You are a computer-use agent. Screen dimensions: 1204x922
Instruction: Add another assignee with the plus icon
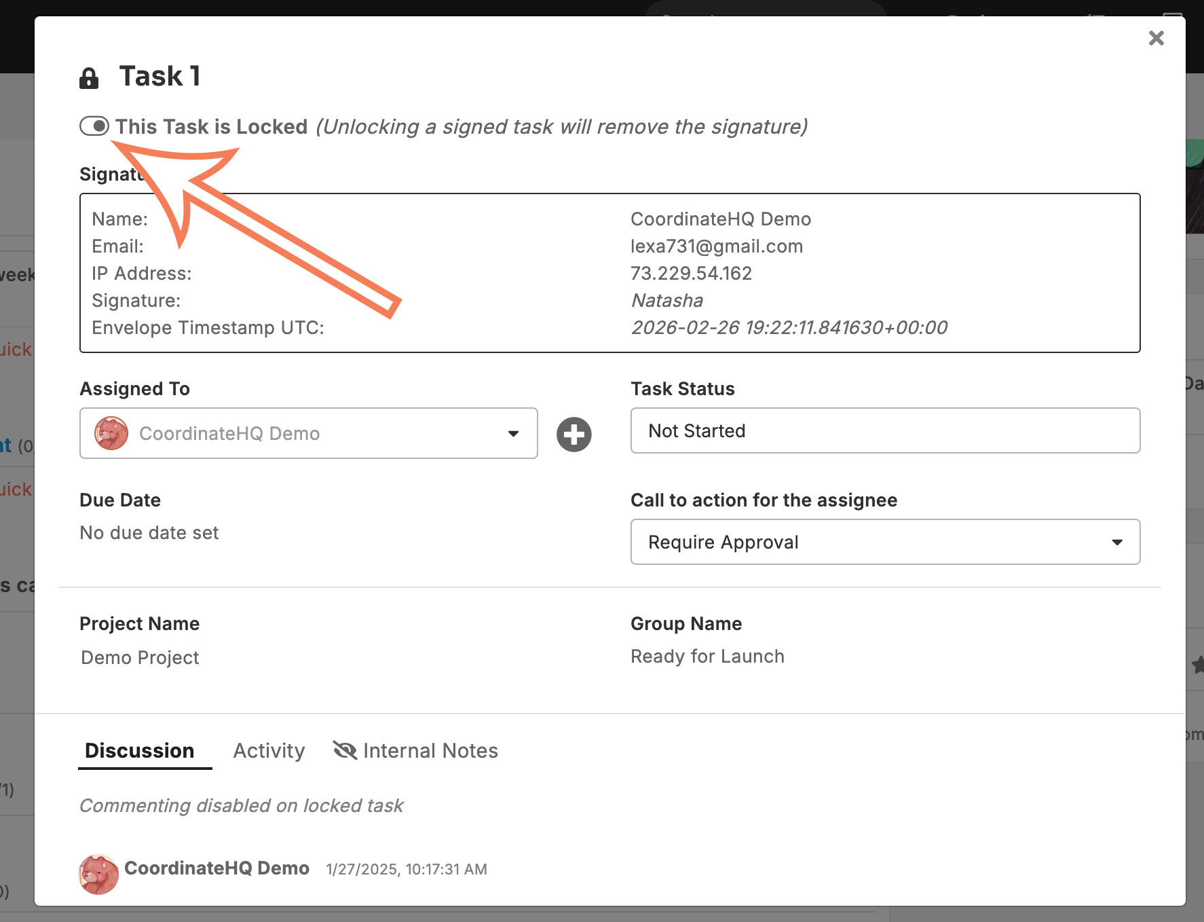tap(574, 434)
